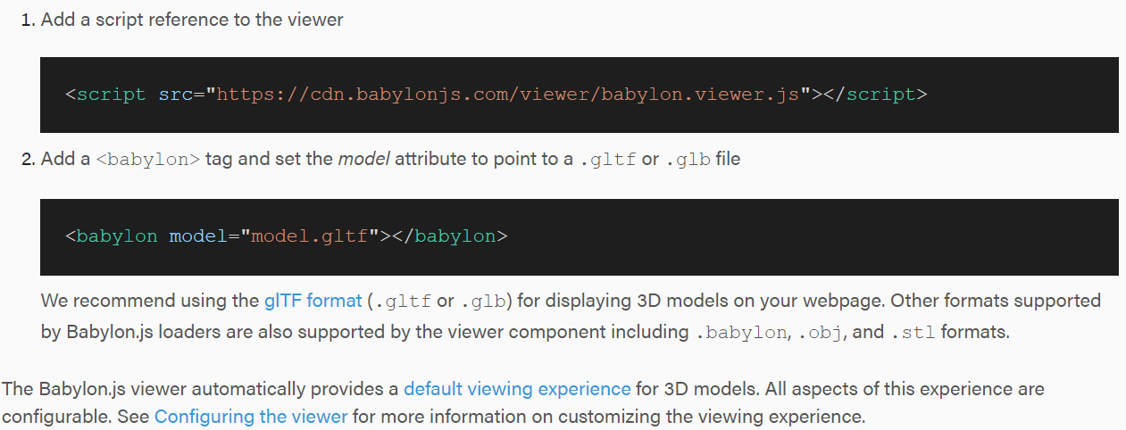Open the Configuring the viewer link
Viewport: 1126px width, 430px height.
[251, 416]
